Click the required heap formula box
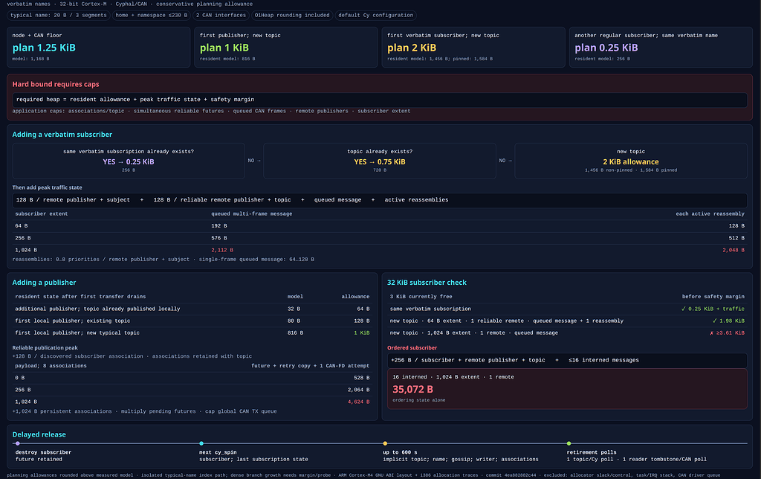Screen dimensions: 761x479 (x=380, y=100)
